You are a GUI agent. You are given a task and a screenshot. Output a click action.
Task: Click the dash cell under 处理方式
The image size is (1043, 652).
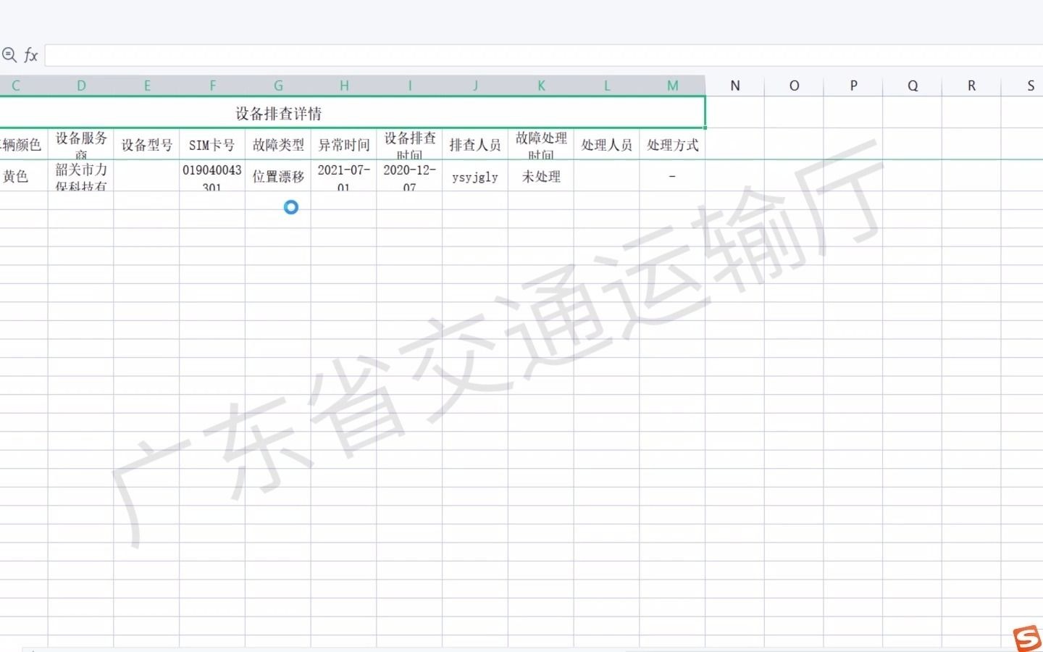(x=673, y=176)
